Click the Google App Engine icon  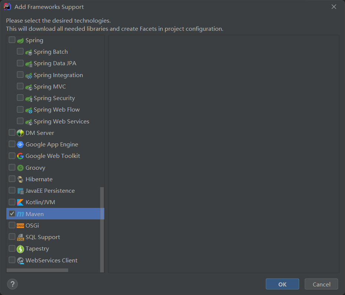[20, 145]
